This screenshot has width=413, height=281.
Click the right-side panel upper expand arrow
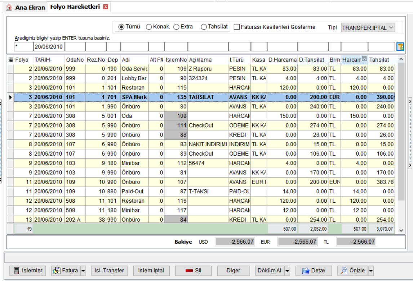click(x=410, y=101)
